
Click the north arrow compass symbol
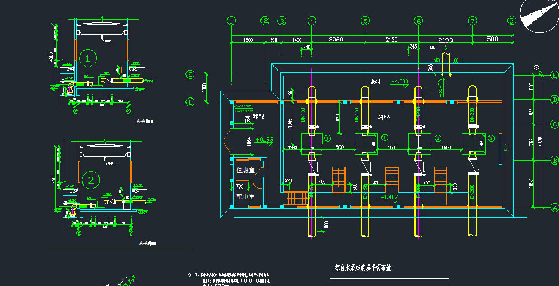[539, 15]
